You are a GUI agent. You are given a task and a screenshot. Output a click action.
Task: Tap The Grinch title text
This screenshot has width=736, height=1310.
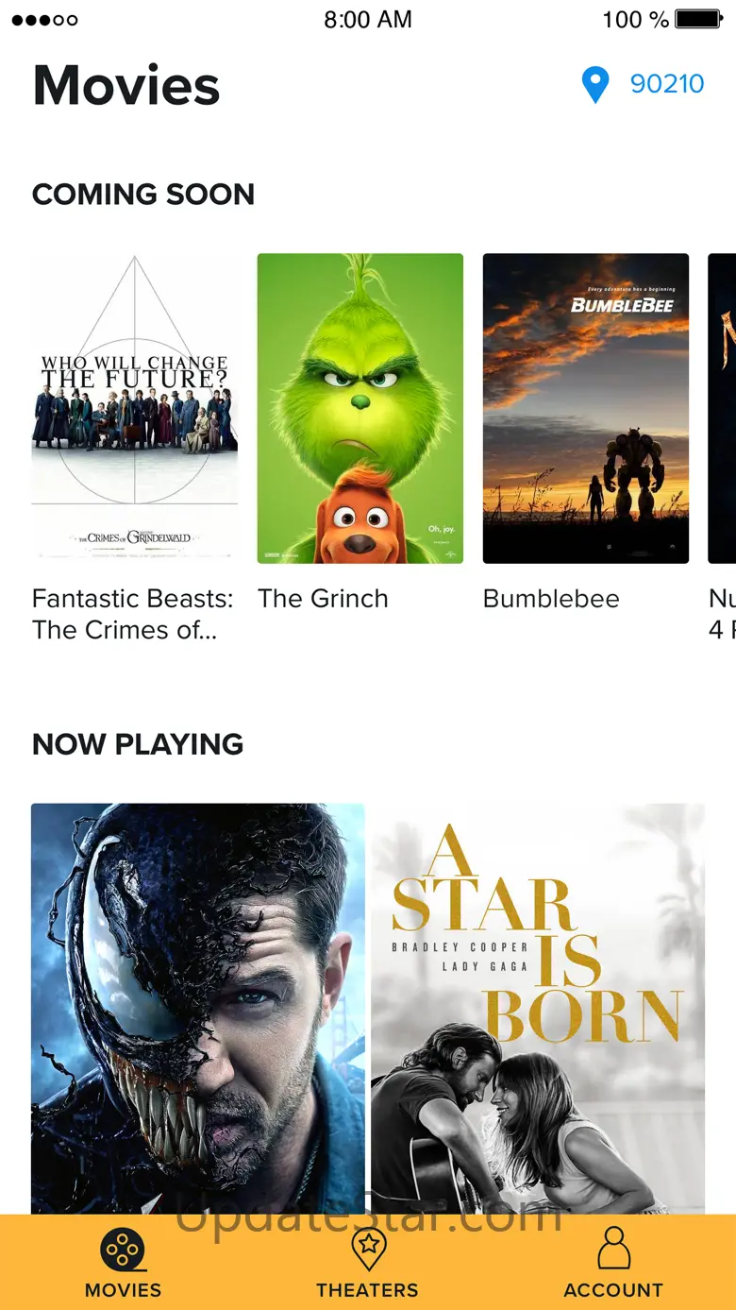pos(323,599)
